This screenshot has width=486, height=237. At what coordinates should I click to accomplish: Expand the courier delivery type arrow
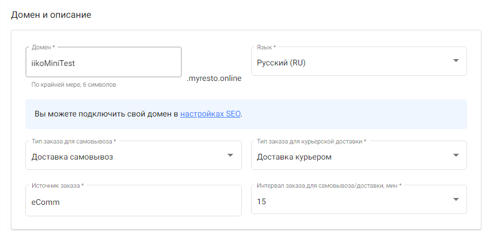pyautogui.click(x=455, y=155)
